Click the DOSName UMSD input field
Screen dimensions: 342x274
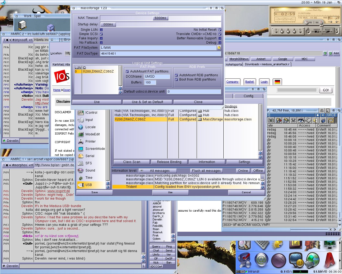[x=157, y=77]
